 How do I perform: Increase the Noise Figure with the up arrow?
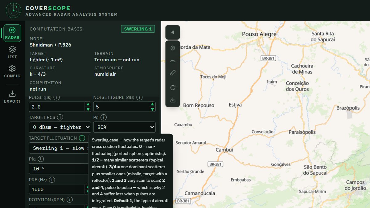pos(152,104)
